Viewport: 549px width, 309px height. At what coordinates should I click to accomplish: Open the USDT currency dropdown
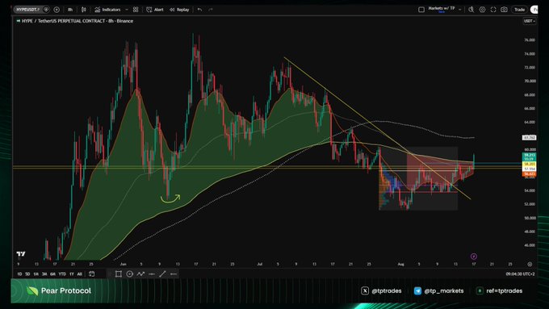(x=529, y=21)
